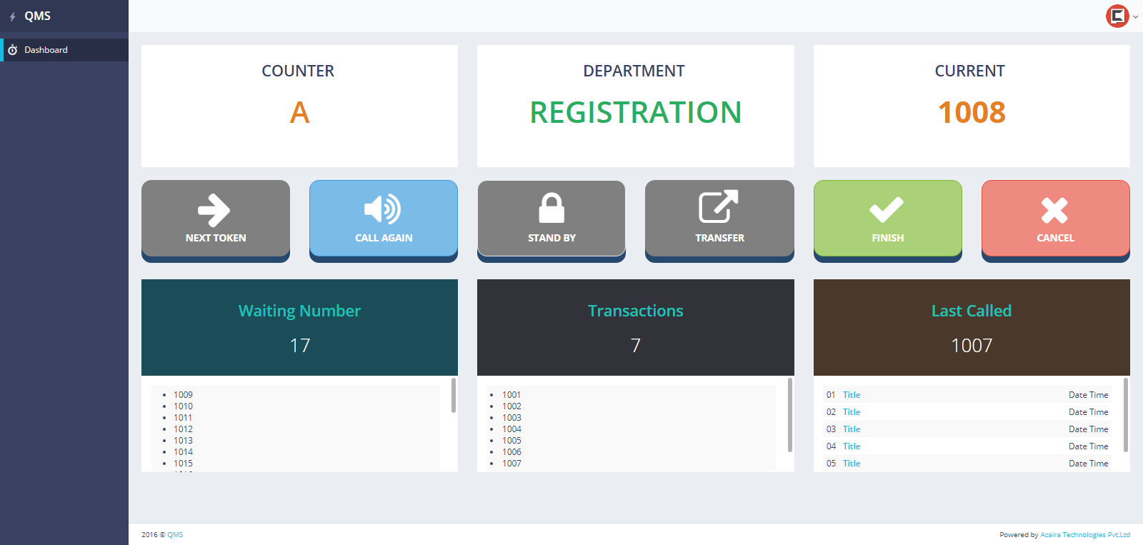Click the Waiting Number list scrollbar
The image size is (1143, 545).
454,396
